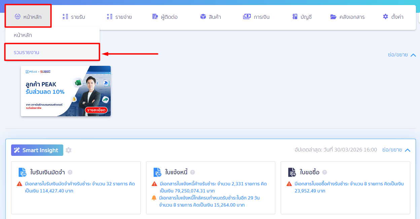Click the bell icon in ใบแจ้งหนี้ card

154,198
